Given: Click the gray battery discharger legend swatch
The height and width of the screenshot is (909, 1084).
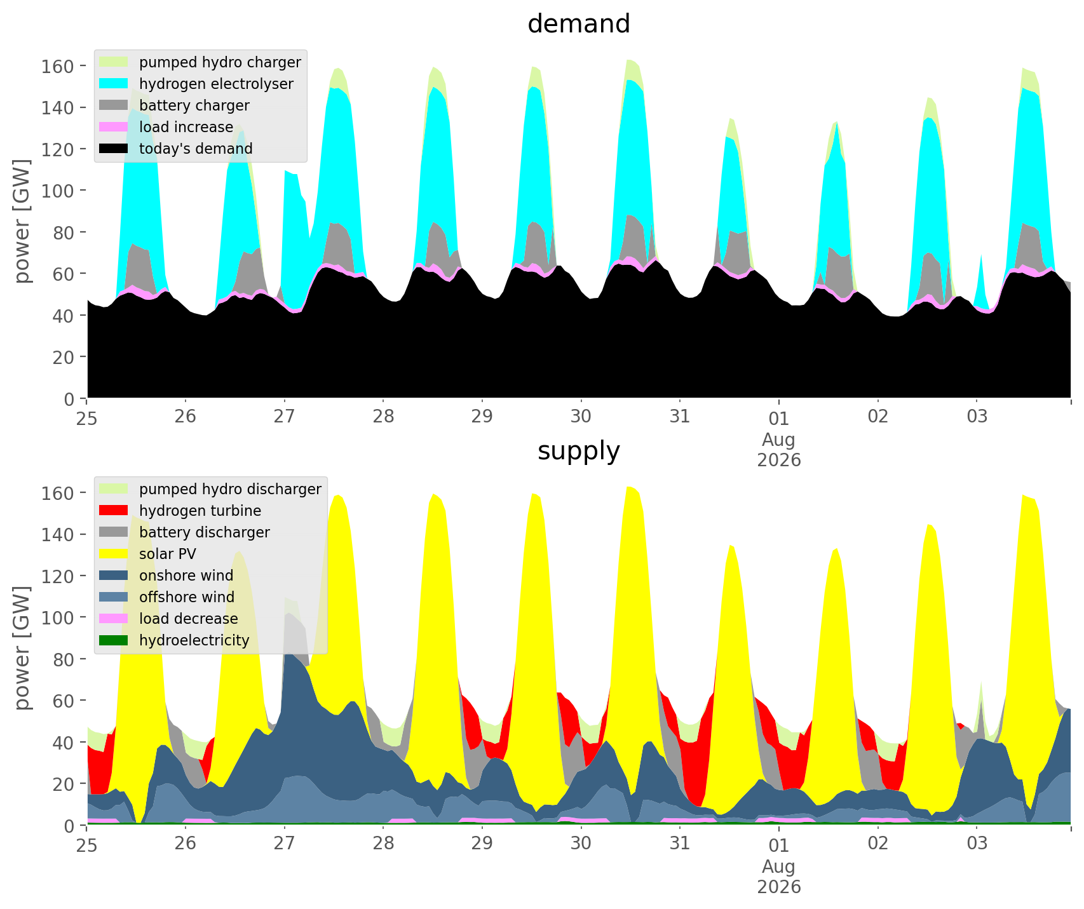Looking at the screenshot, I should coord(115,532).
